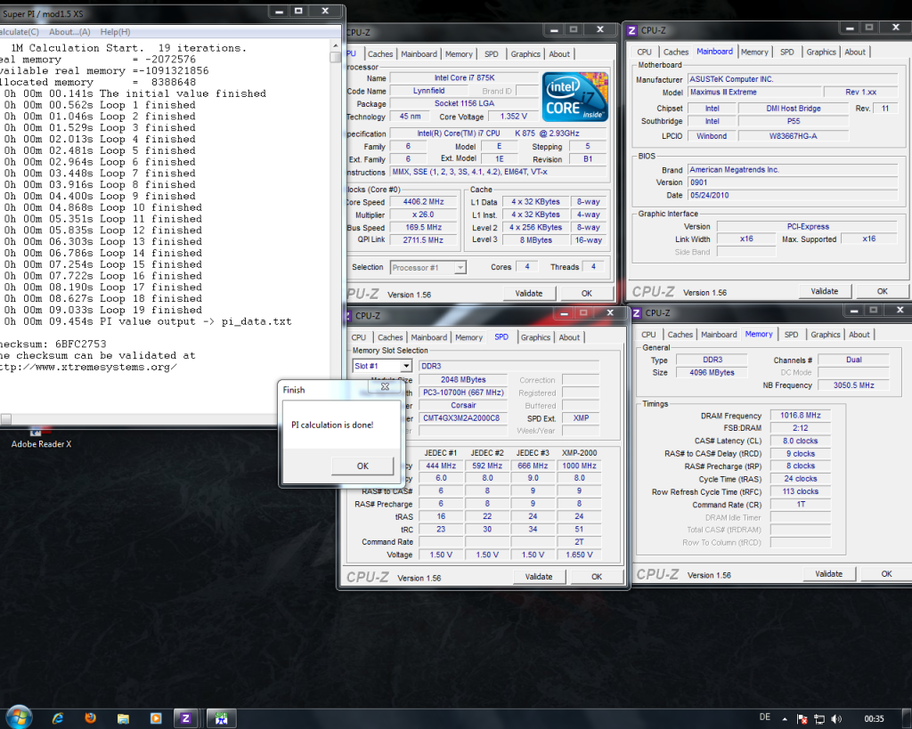Open the Calculate menu in Super PI
Viewport: 912px width, 729px height.
coord(20,30)
